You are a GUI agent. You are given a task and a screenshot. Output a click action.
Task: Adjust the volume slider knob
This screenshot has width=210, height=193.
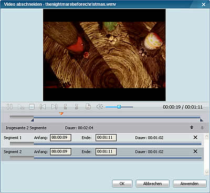coord(119,107)
